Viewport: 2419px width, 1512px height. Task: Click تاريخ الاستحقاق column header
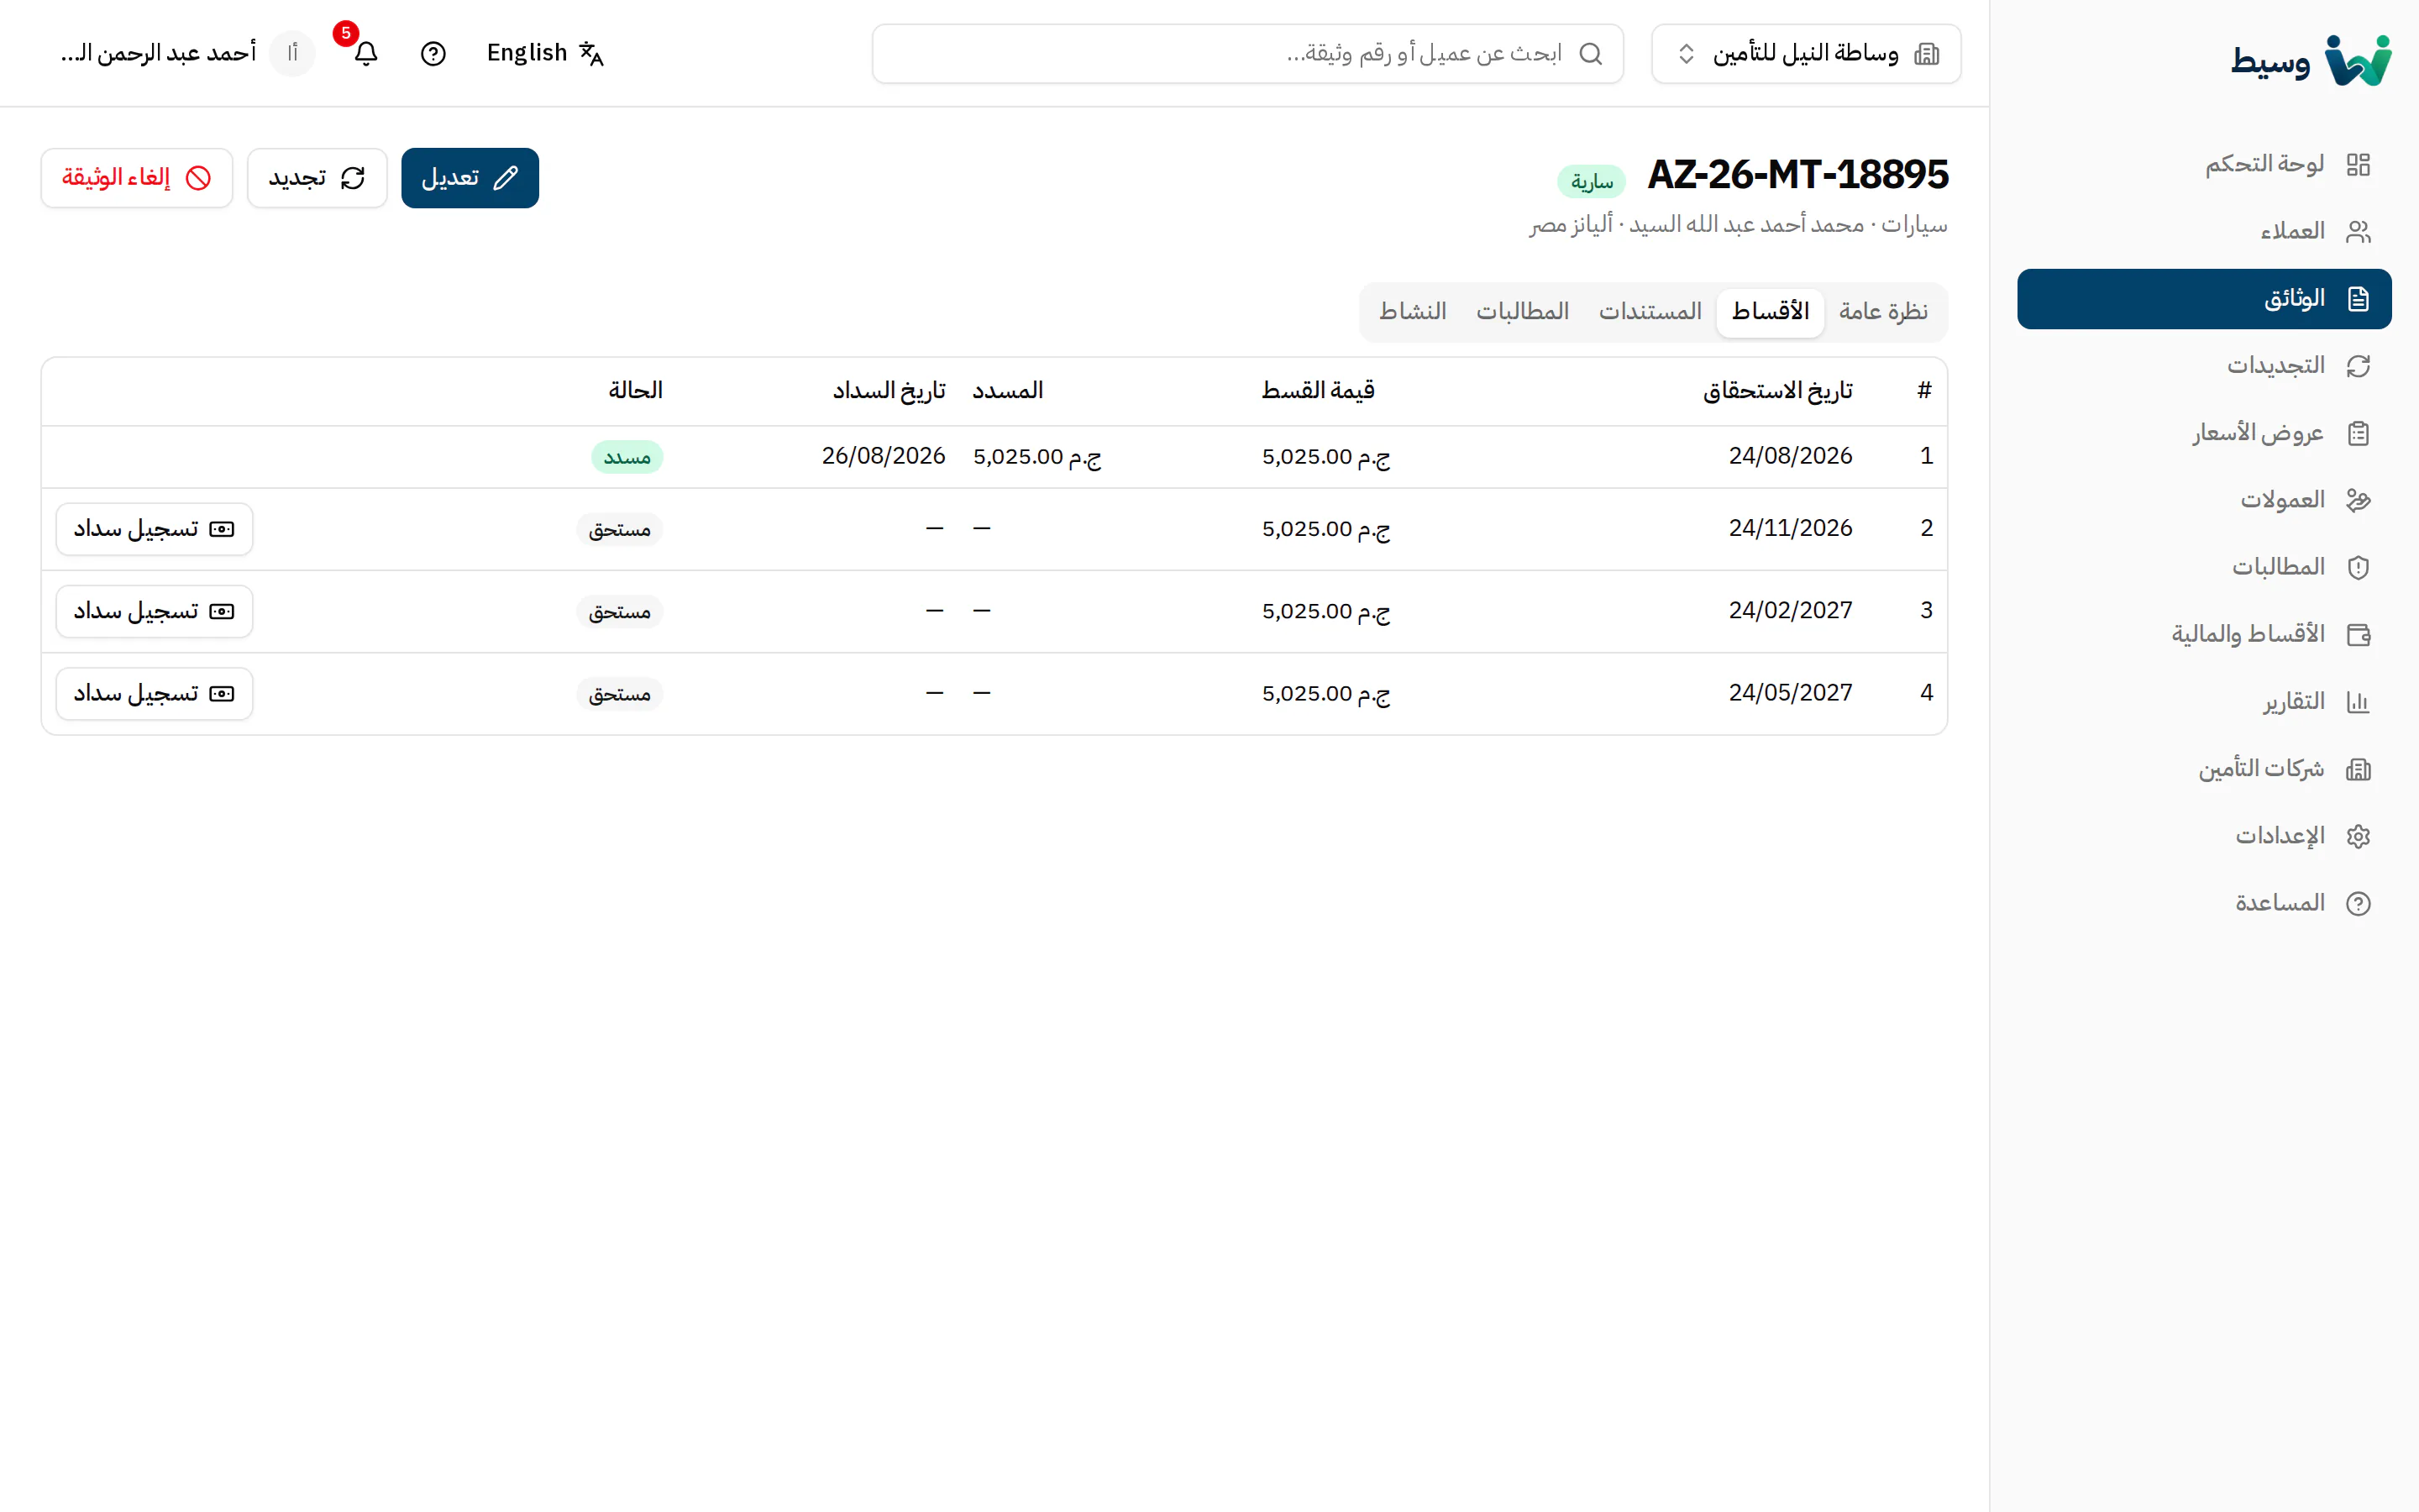click(x=1777, y=391)
